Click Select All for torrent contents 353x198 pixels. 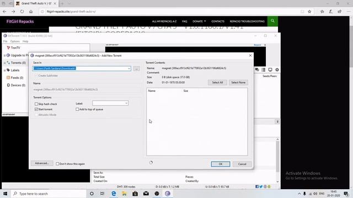pyautogui.click(x=217, y=82)
